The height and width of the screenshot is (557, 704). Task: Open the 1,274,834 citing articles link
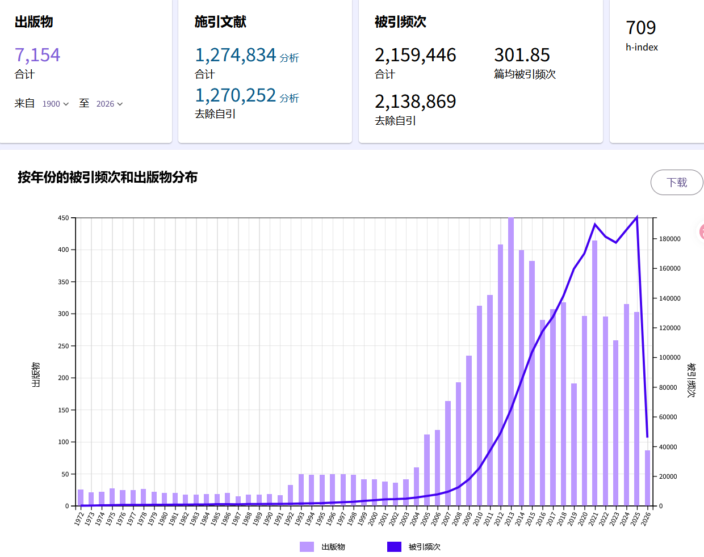pos(235,55)
